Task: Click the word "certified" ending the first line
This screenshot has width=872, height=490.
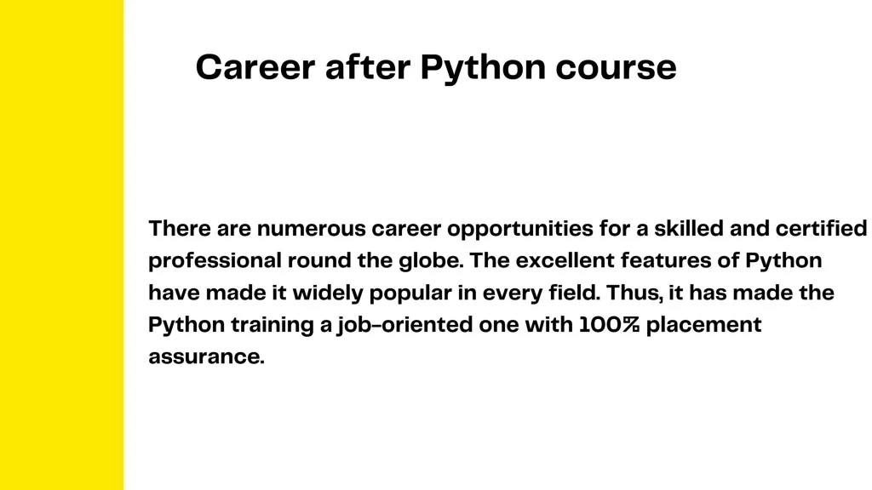Action: coord(821,229)
